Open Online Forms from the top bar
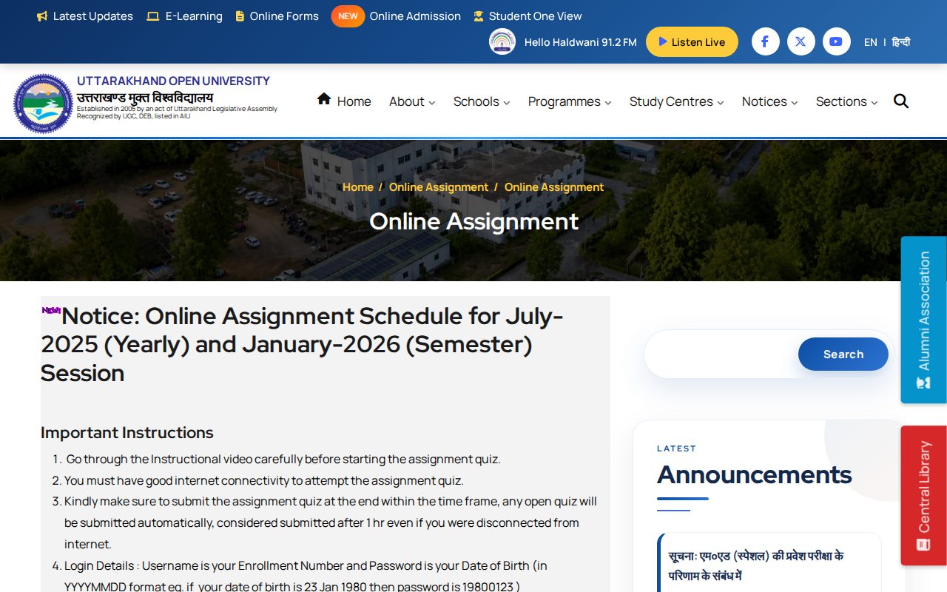This screenshot has width=947, height=592. pyautogui.click(x=284, y=16)
